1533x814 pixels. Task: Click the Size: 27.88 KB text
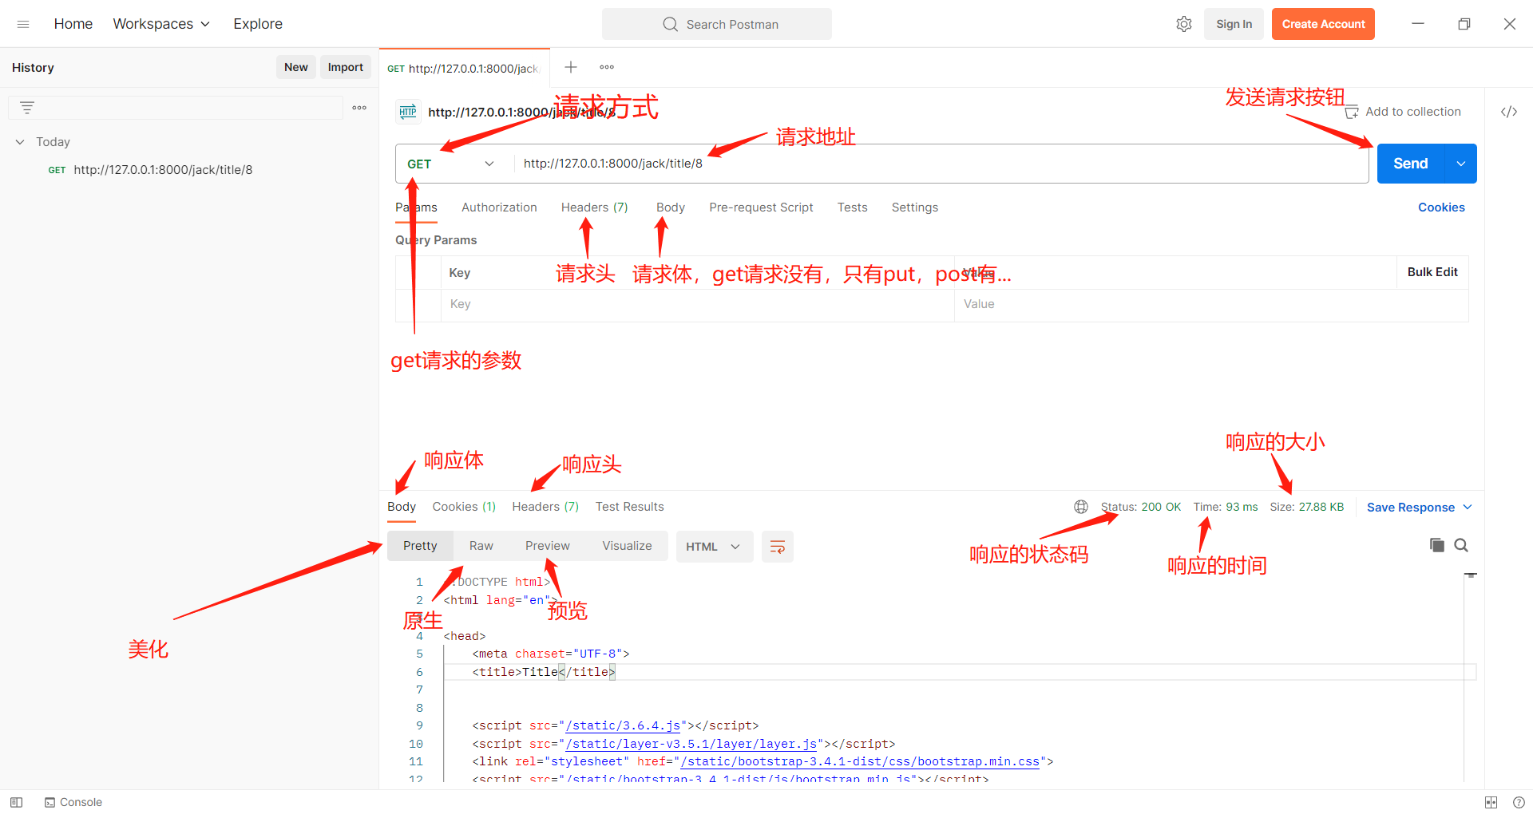(x=1307, y=507)
